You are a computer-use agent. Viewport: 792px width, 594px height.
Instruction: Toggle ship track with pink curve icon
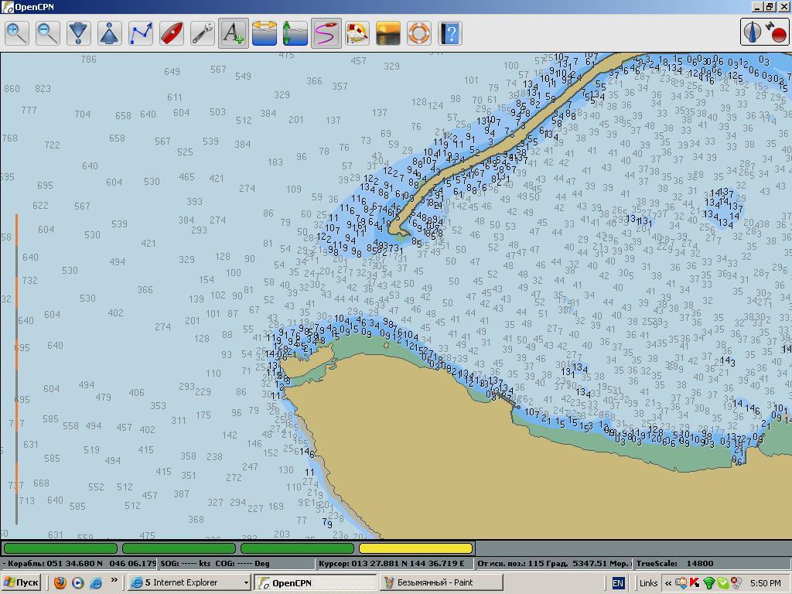point(326,33)
